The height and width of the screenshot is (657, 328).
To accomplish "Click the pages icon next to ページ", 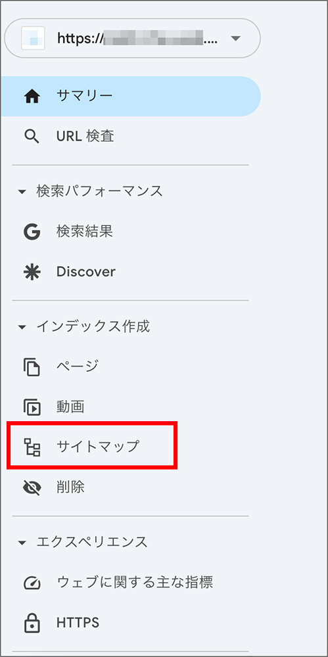I will tap(32, 367).
